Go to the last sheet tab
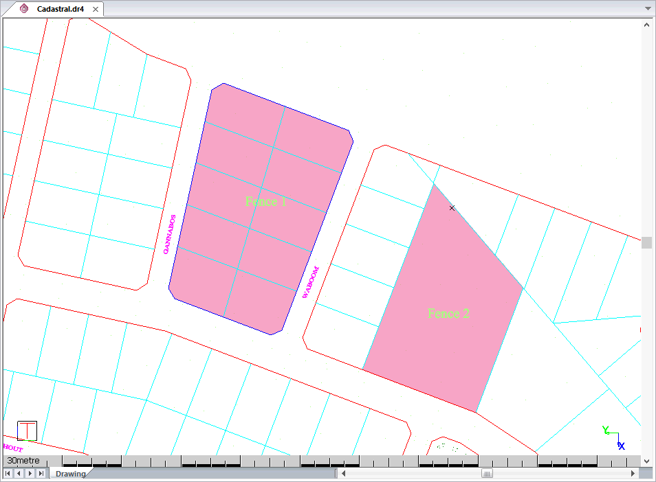Image resolution: width=656 pixels, height=482 pixels. click(41, 474)
